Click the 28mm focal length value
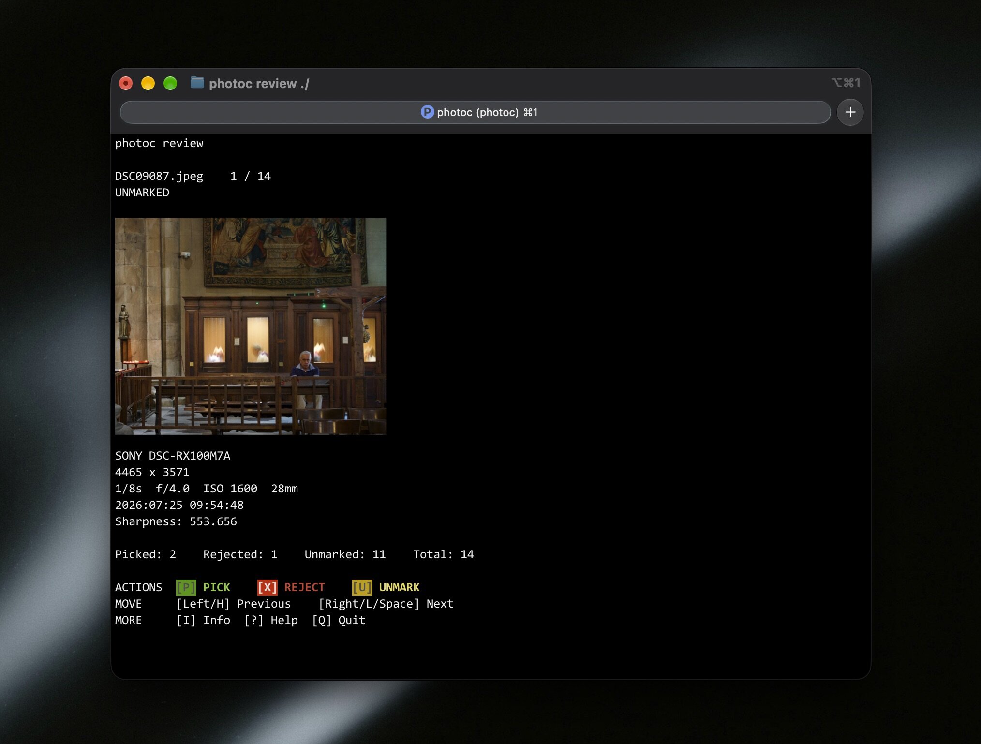This screenshot has height=744, width=981. 284,489
